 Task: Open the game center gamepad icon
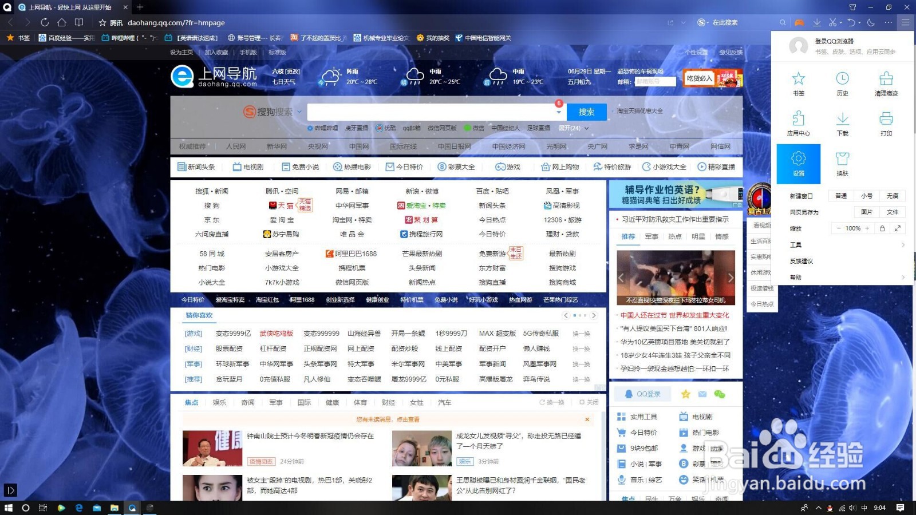(800, 23)
